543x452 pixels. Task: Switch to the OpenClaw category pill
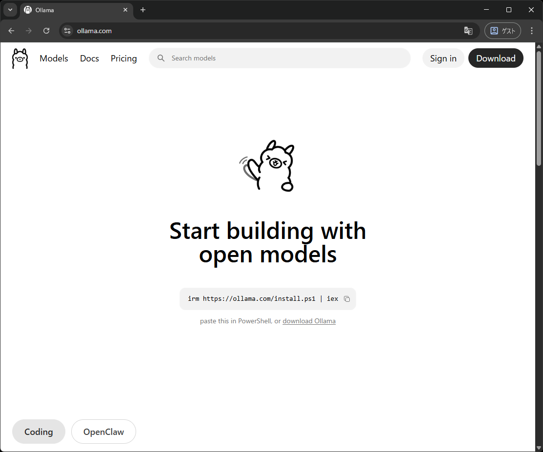(103, 432)
